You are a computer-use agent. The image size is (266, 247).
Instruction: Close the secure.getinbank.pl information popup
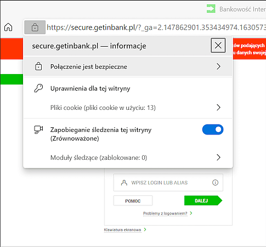(218, 45)
